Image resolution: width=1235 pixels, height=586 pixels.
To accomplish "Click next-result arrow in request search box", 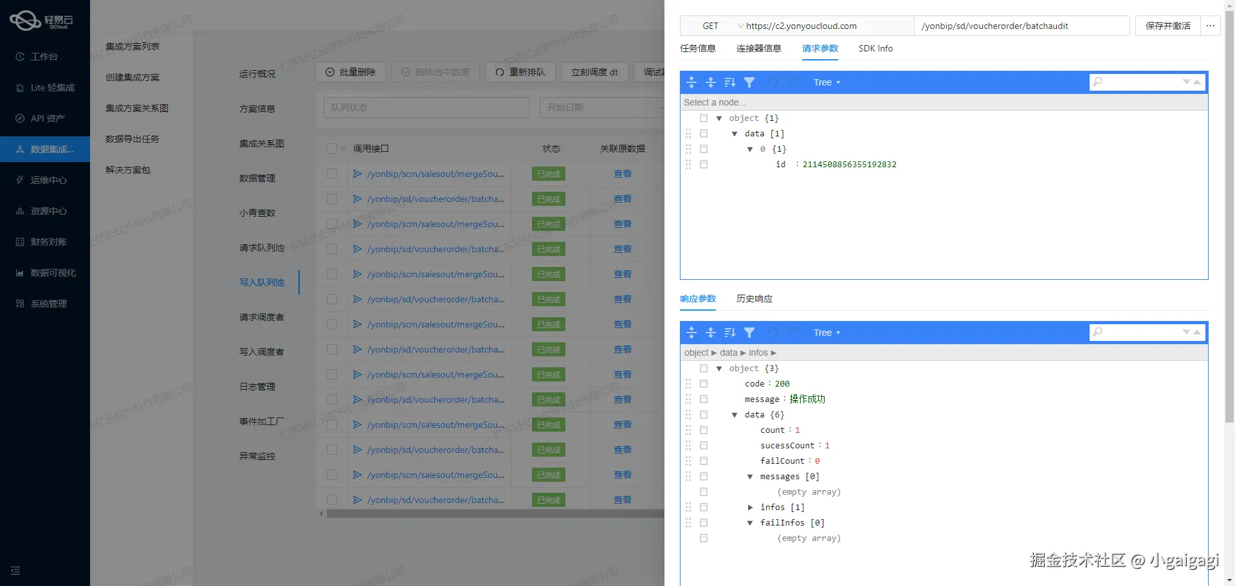I will (1187, 82).
